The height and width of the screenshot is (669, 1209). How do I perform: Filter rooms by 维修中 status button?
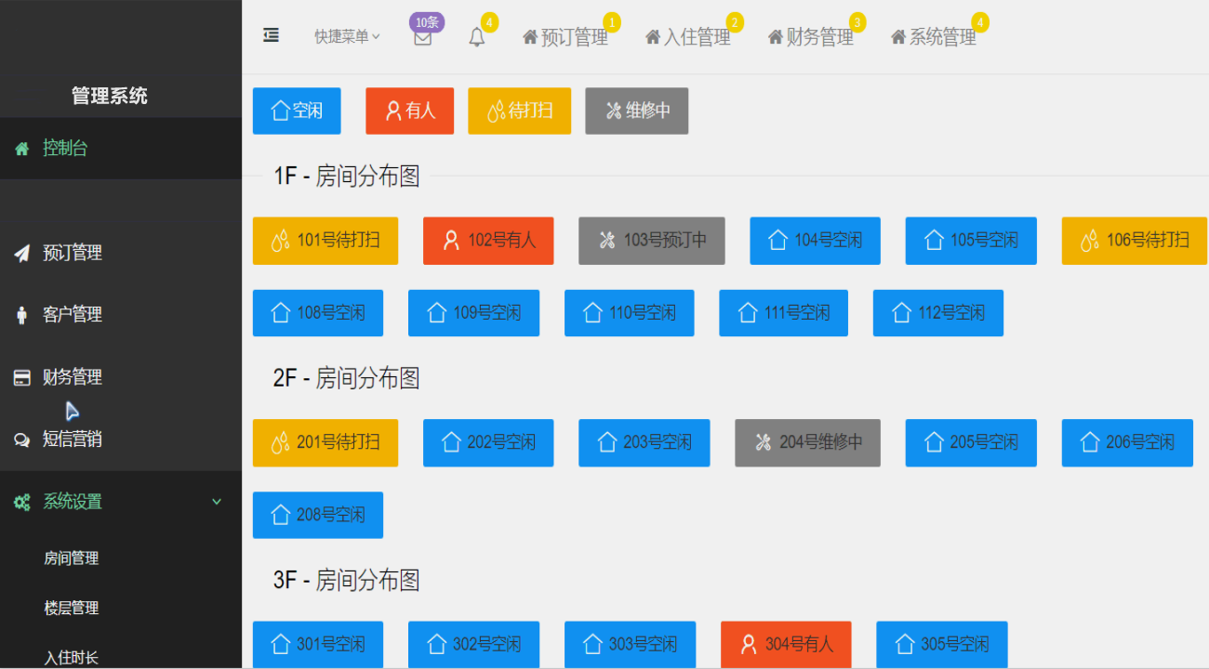pyautogui.click(x=637, y=111)
